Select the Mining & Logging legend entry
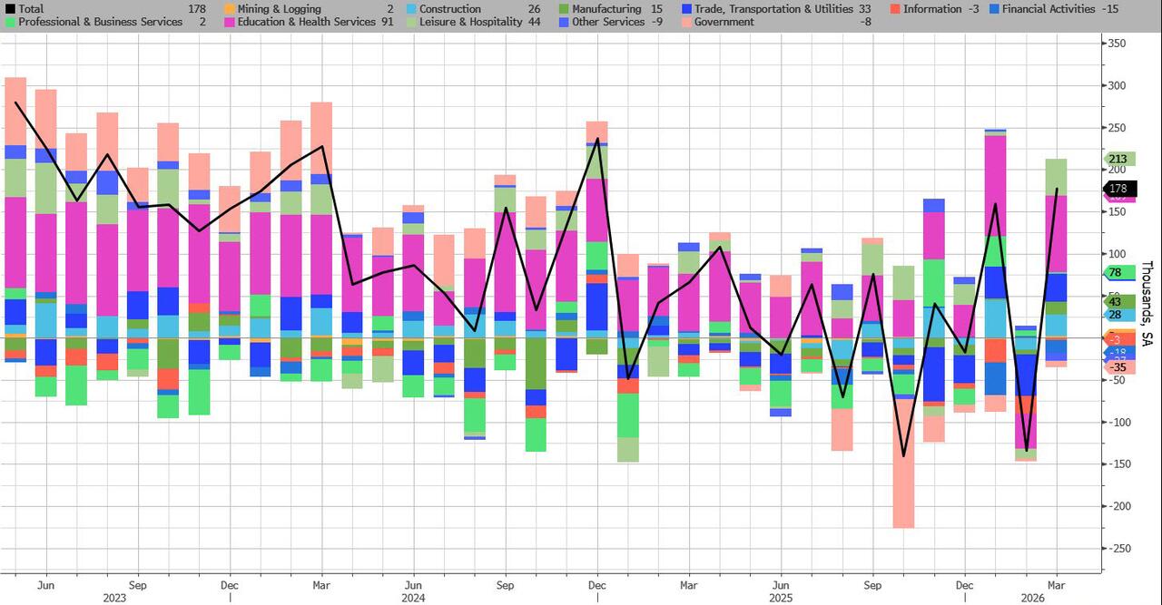1162x605 pixels. [x=279, y=9]
